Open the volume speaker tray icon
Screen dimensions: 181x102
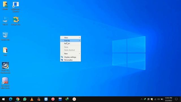[x=159, y=99]
